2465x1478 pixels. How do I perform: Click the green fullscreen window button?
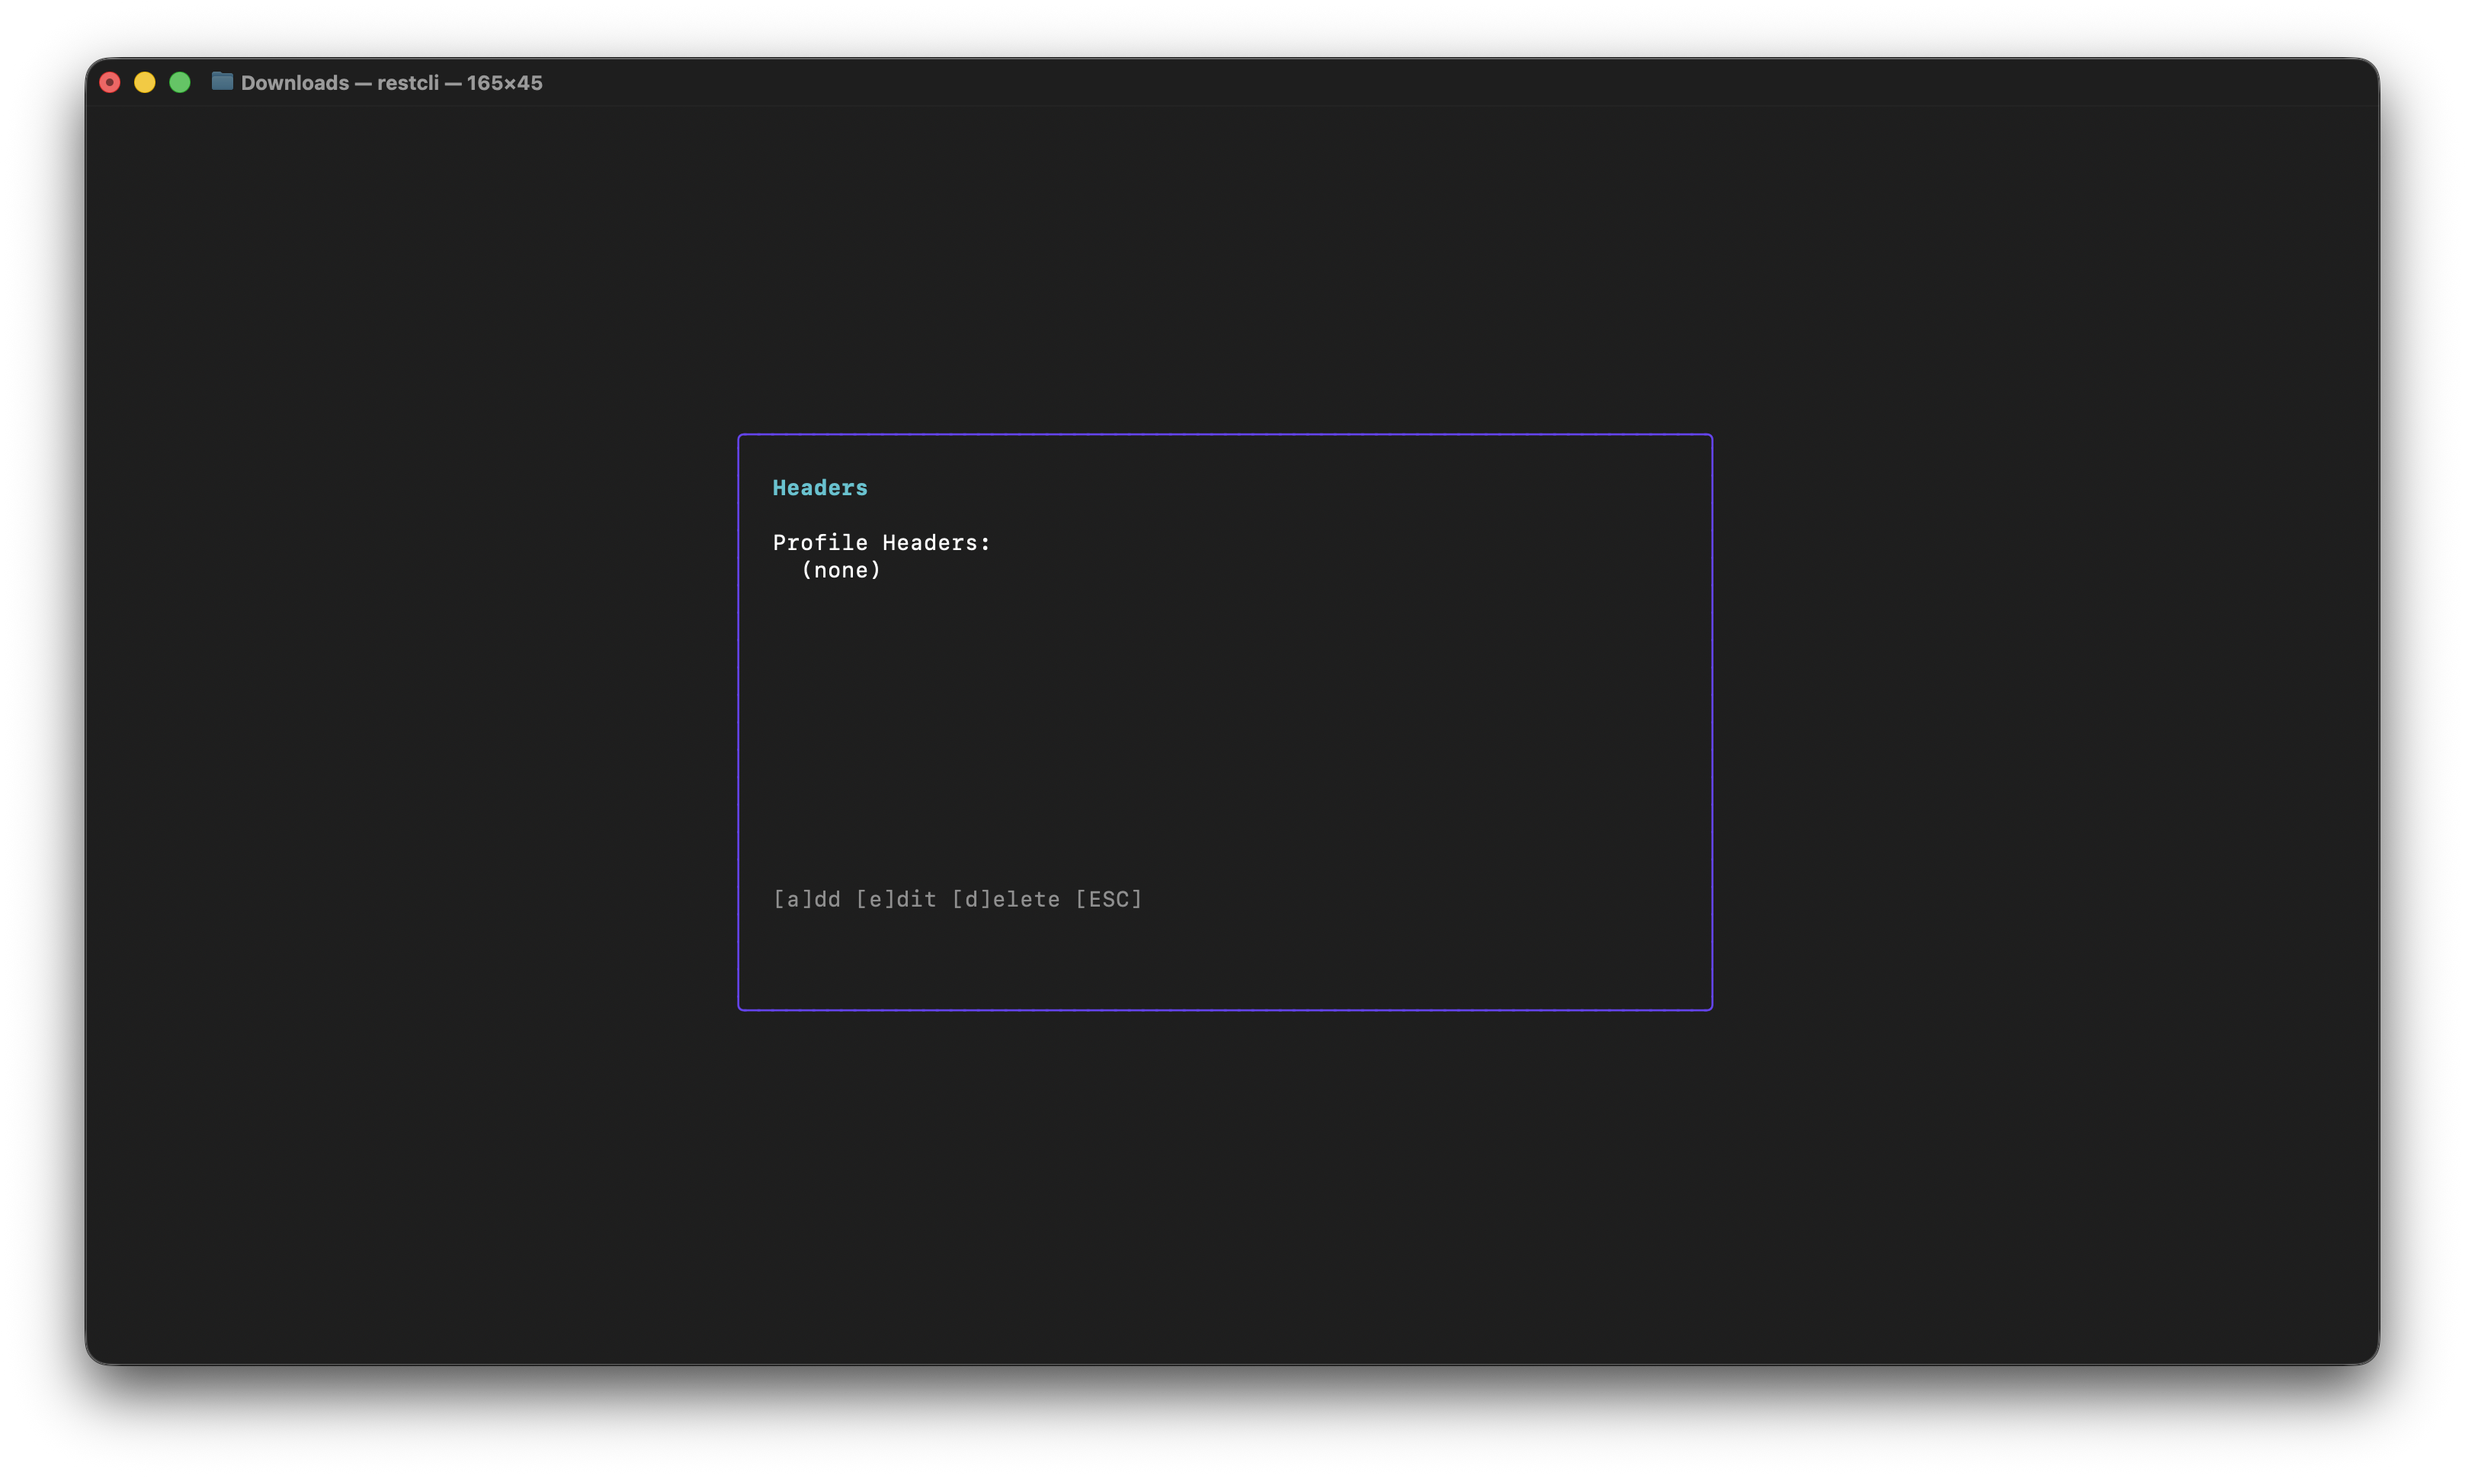[x=181, y=82]
